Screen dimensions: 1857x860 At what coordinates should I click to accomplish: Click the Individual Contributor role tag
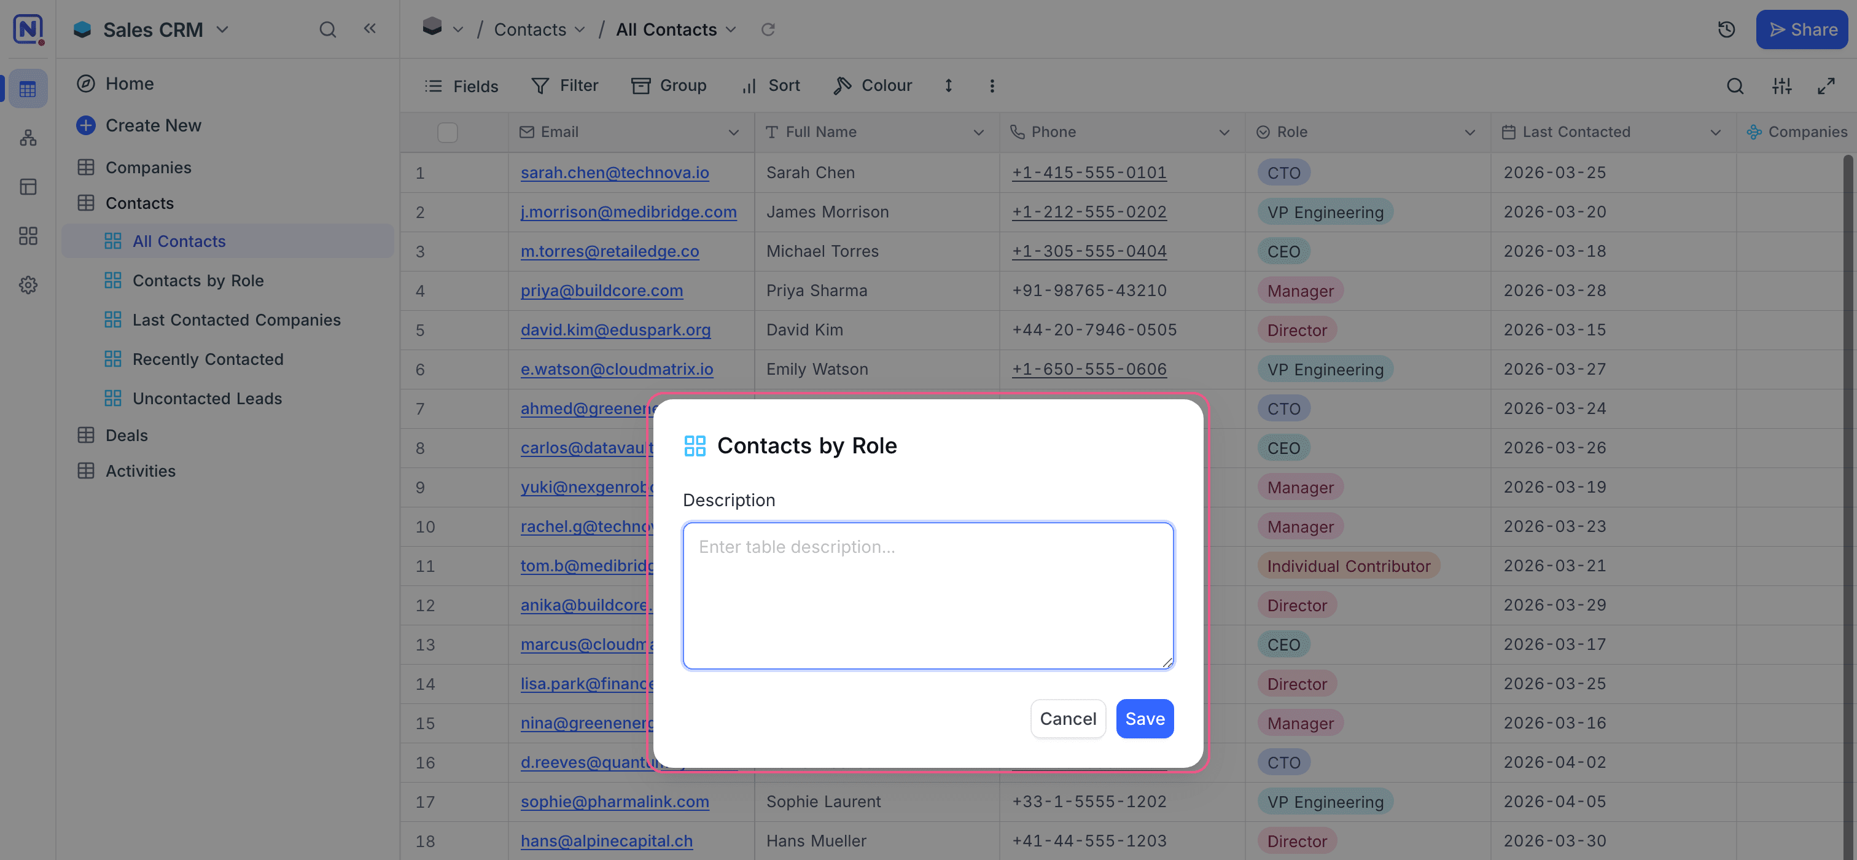coord(1348,566)
